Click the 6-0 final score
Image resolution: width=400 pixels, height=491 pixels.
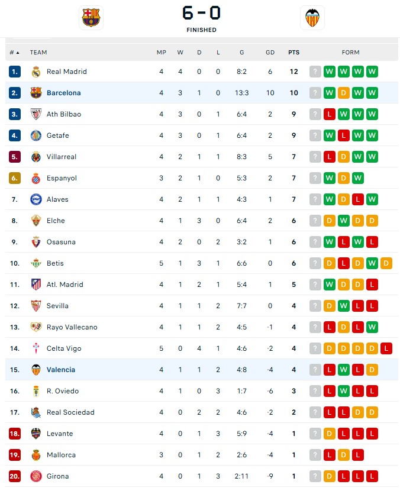201,13
